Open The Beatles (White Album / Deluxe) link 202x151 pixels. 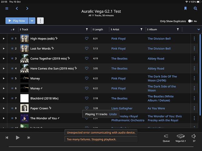(x=161, y=98)
